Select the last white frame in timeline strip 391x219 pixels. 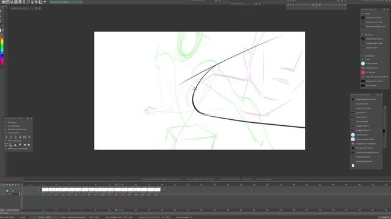pyautogui.click(x=157, y=190)
